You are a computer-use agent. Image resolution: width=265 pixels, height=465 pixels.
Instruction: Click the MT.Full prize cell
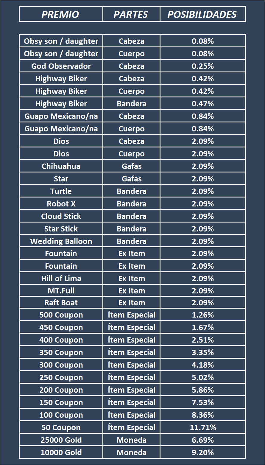pos(61,291)
